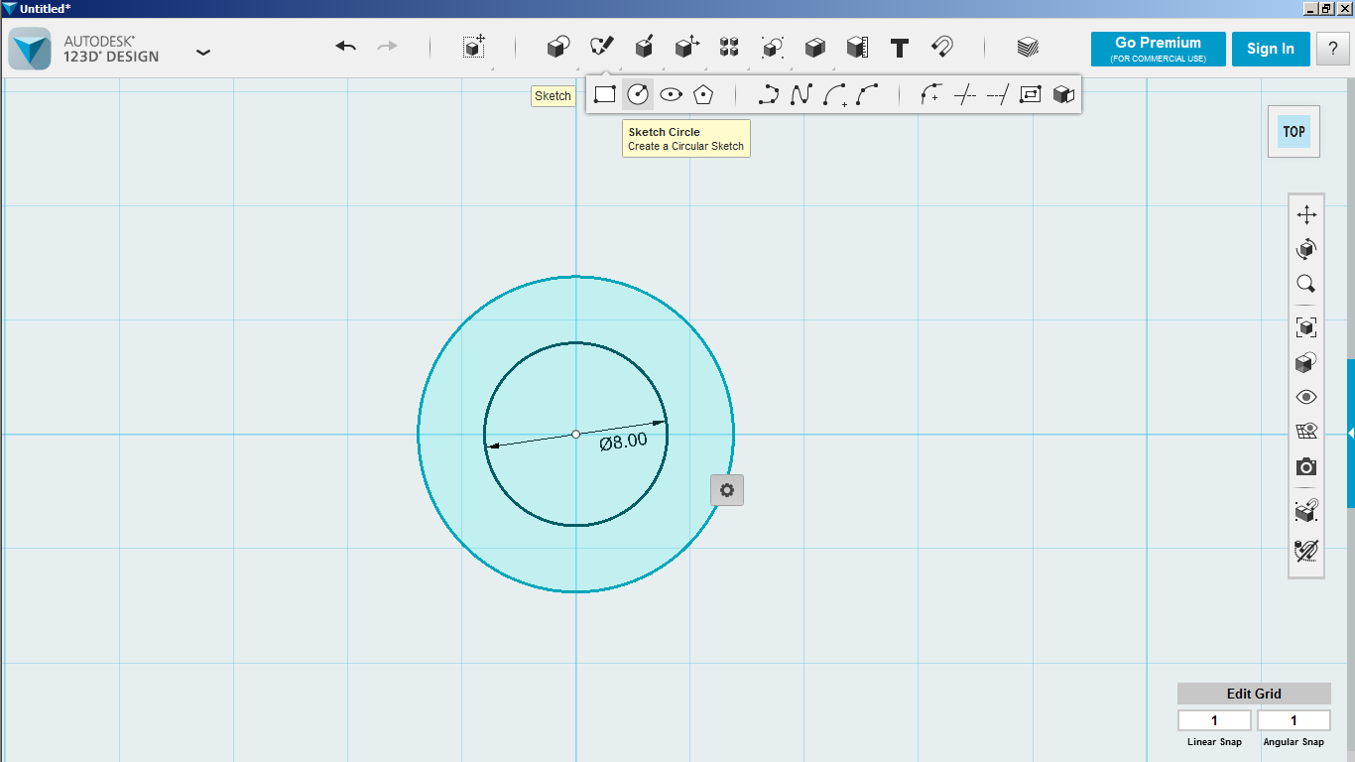Image resolution: width=1355 pixels, height=762 pixels.
Task: Take a screenshot with the camera icon
Action: 1306,466
